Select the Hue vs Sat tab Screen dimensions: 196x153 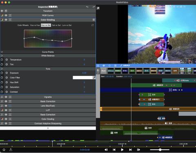(x=46, y=25)
